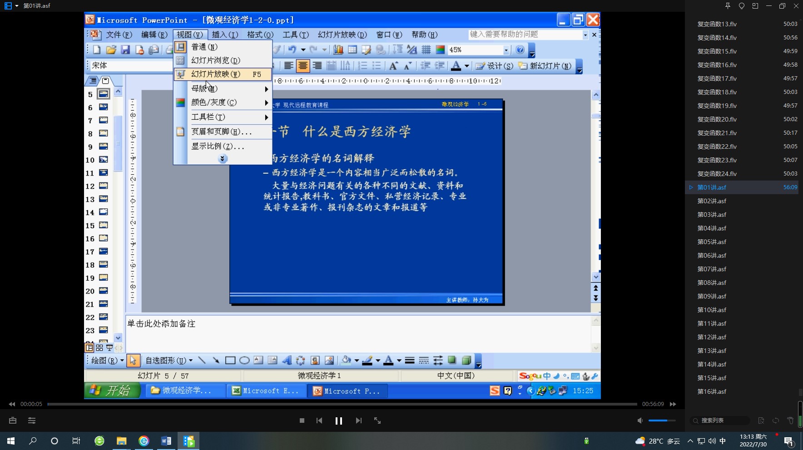Click the Open folder icon in PowerPoint toolbar
Screen dimensions: 803x450
pyautogui.click(x=111, y=49)
